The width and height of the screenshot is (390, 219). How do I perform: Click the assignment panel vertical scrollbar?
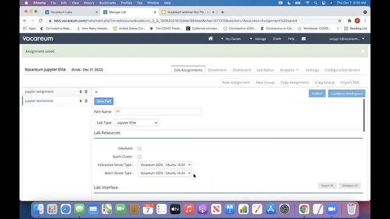(x=364, y=115)
